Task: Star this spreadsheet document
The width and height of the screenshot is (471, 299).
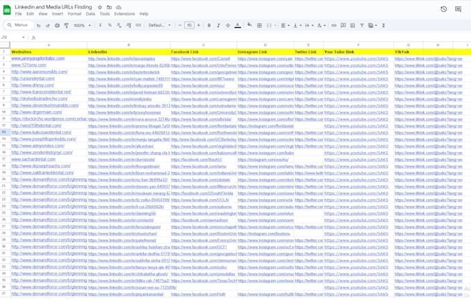Action: (100, 7)
